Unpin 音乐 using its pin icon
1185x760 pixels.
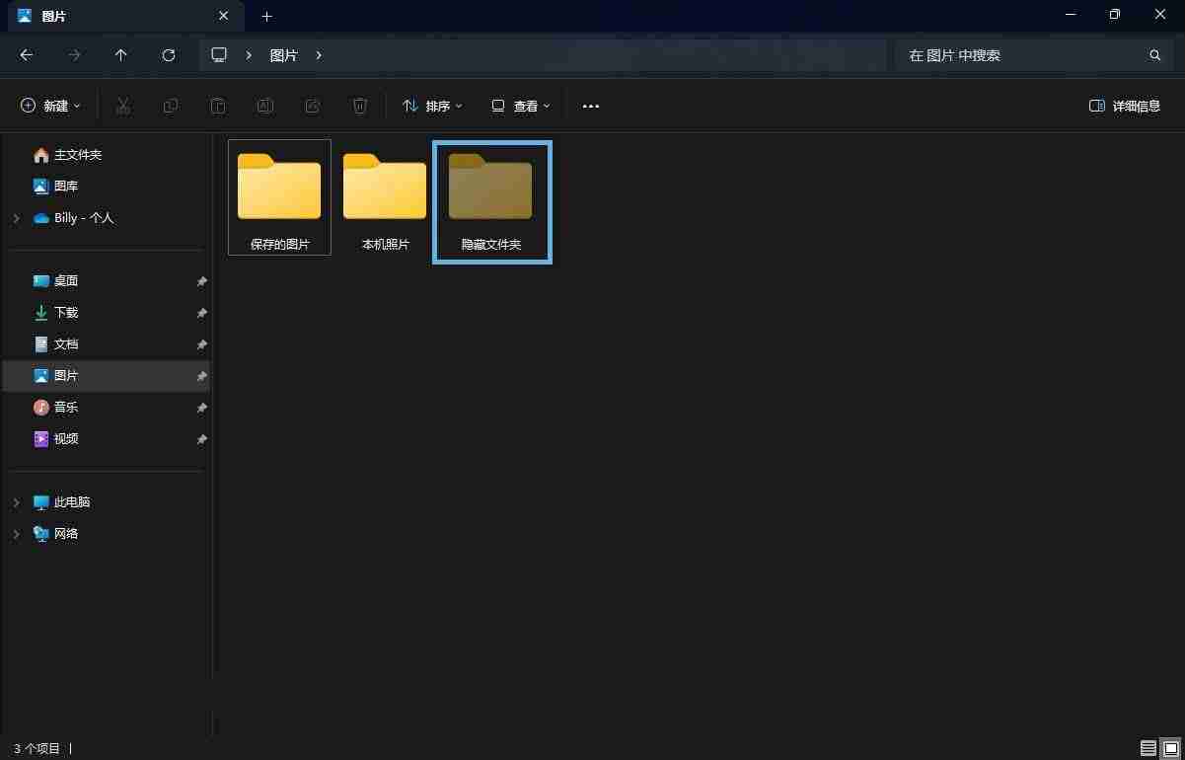click(x=201, y=408)
